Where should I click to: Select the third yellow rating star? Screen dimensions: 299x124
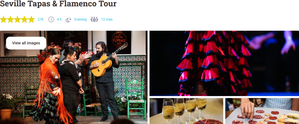[17, 19]
